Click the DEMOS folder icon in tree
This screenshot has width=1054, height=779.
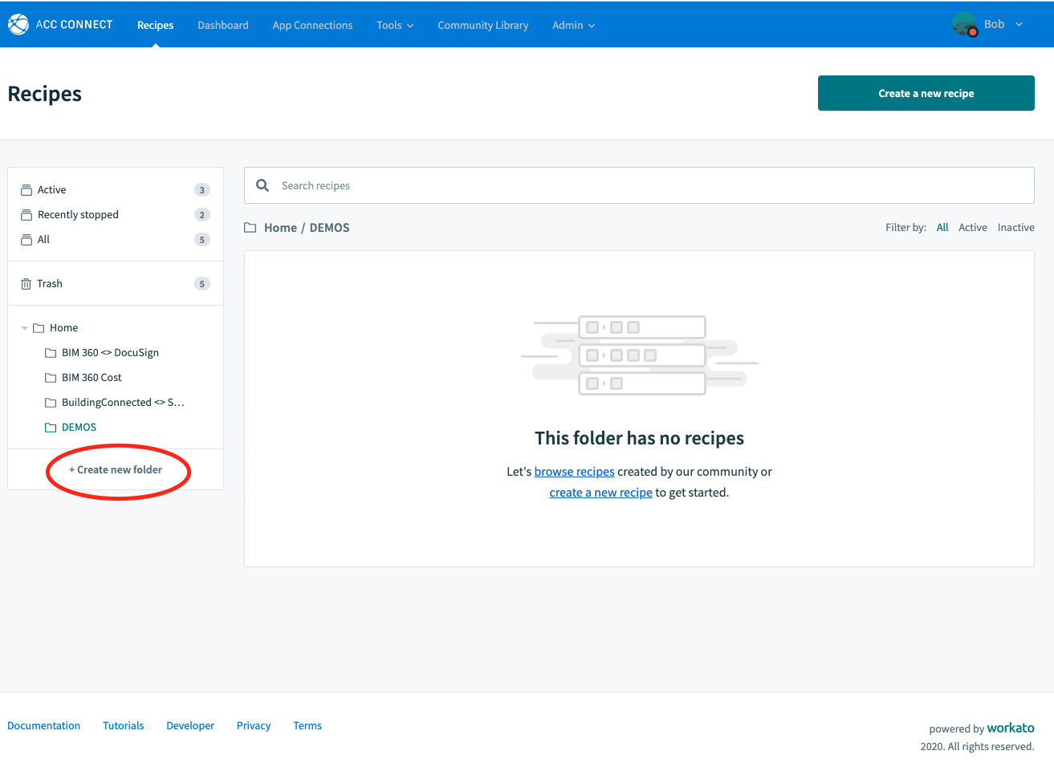tap(51, 428)
